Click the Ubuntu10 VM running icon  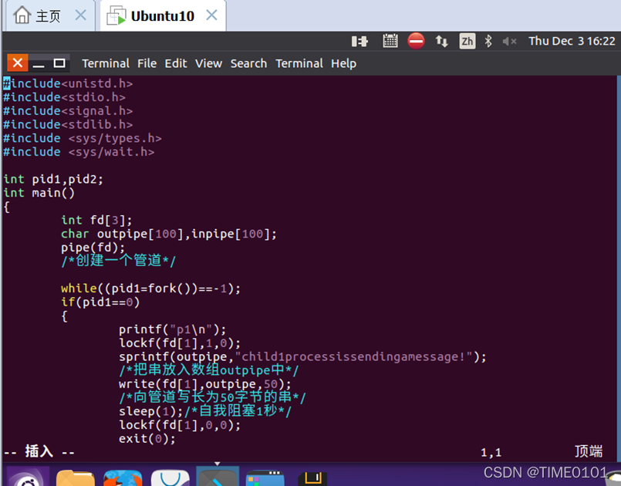pos(116,15)
